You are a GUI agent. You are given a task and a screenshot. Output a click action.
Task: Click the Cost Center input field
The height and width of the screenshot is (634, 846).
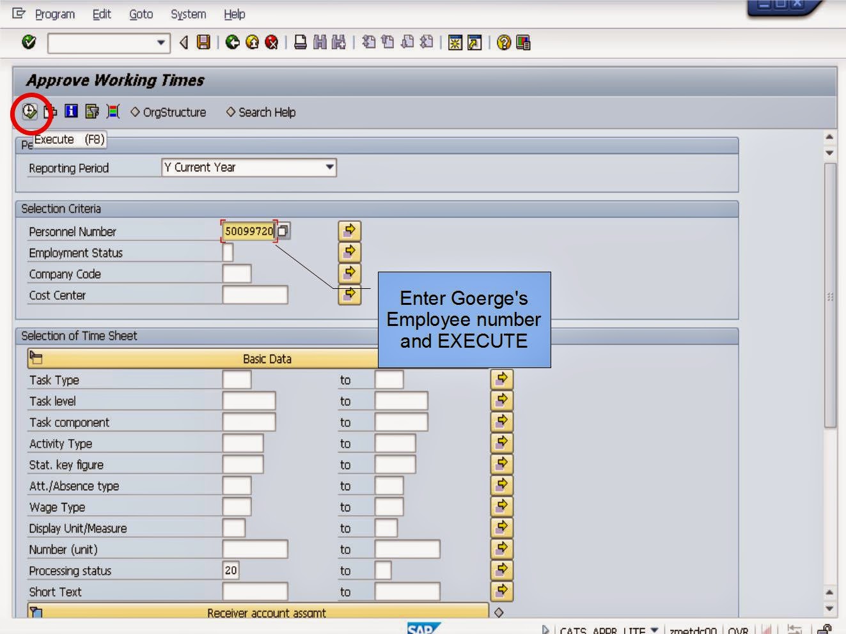click(x=255, y=295)
